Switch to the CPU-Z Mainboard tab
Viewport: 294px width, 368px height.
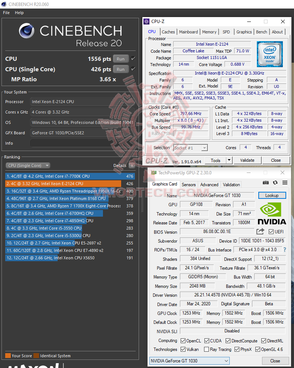click(188, 32)
